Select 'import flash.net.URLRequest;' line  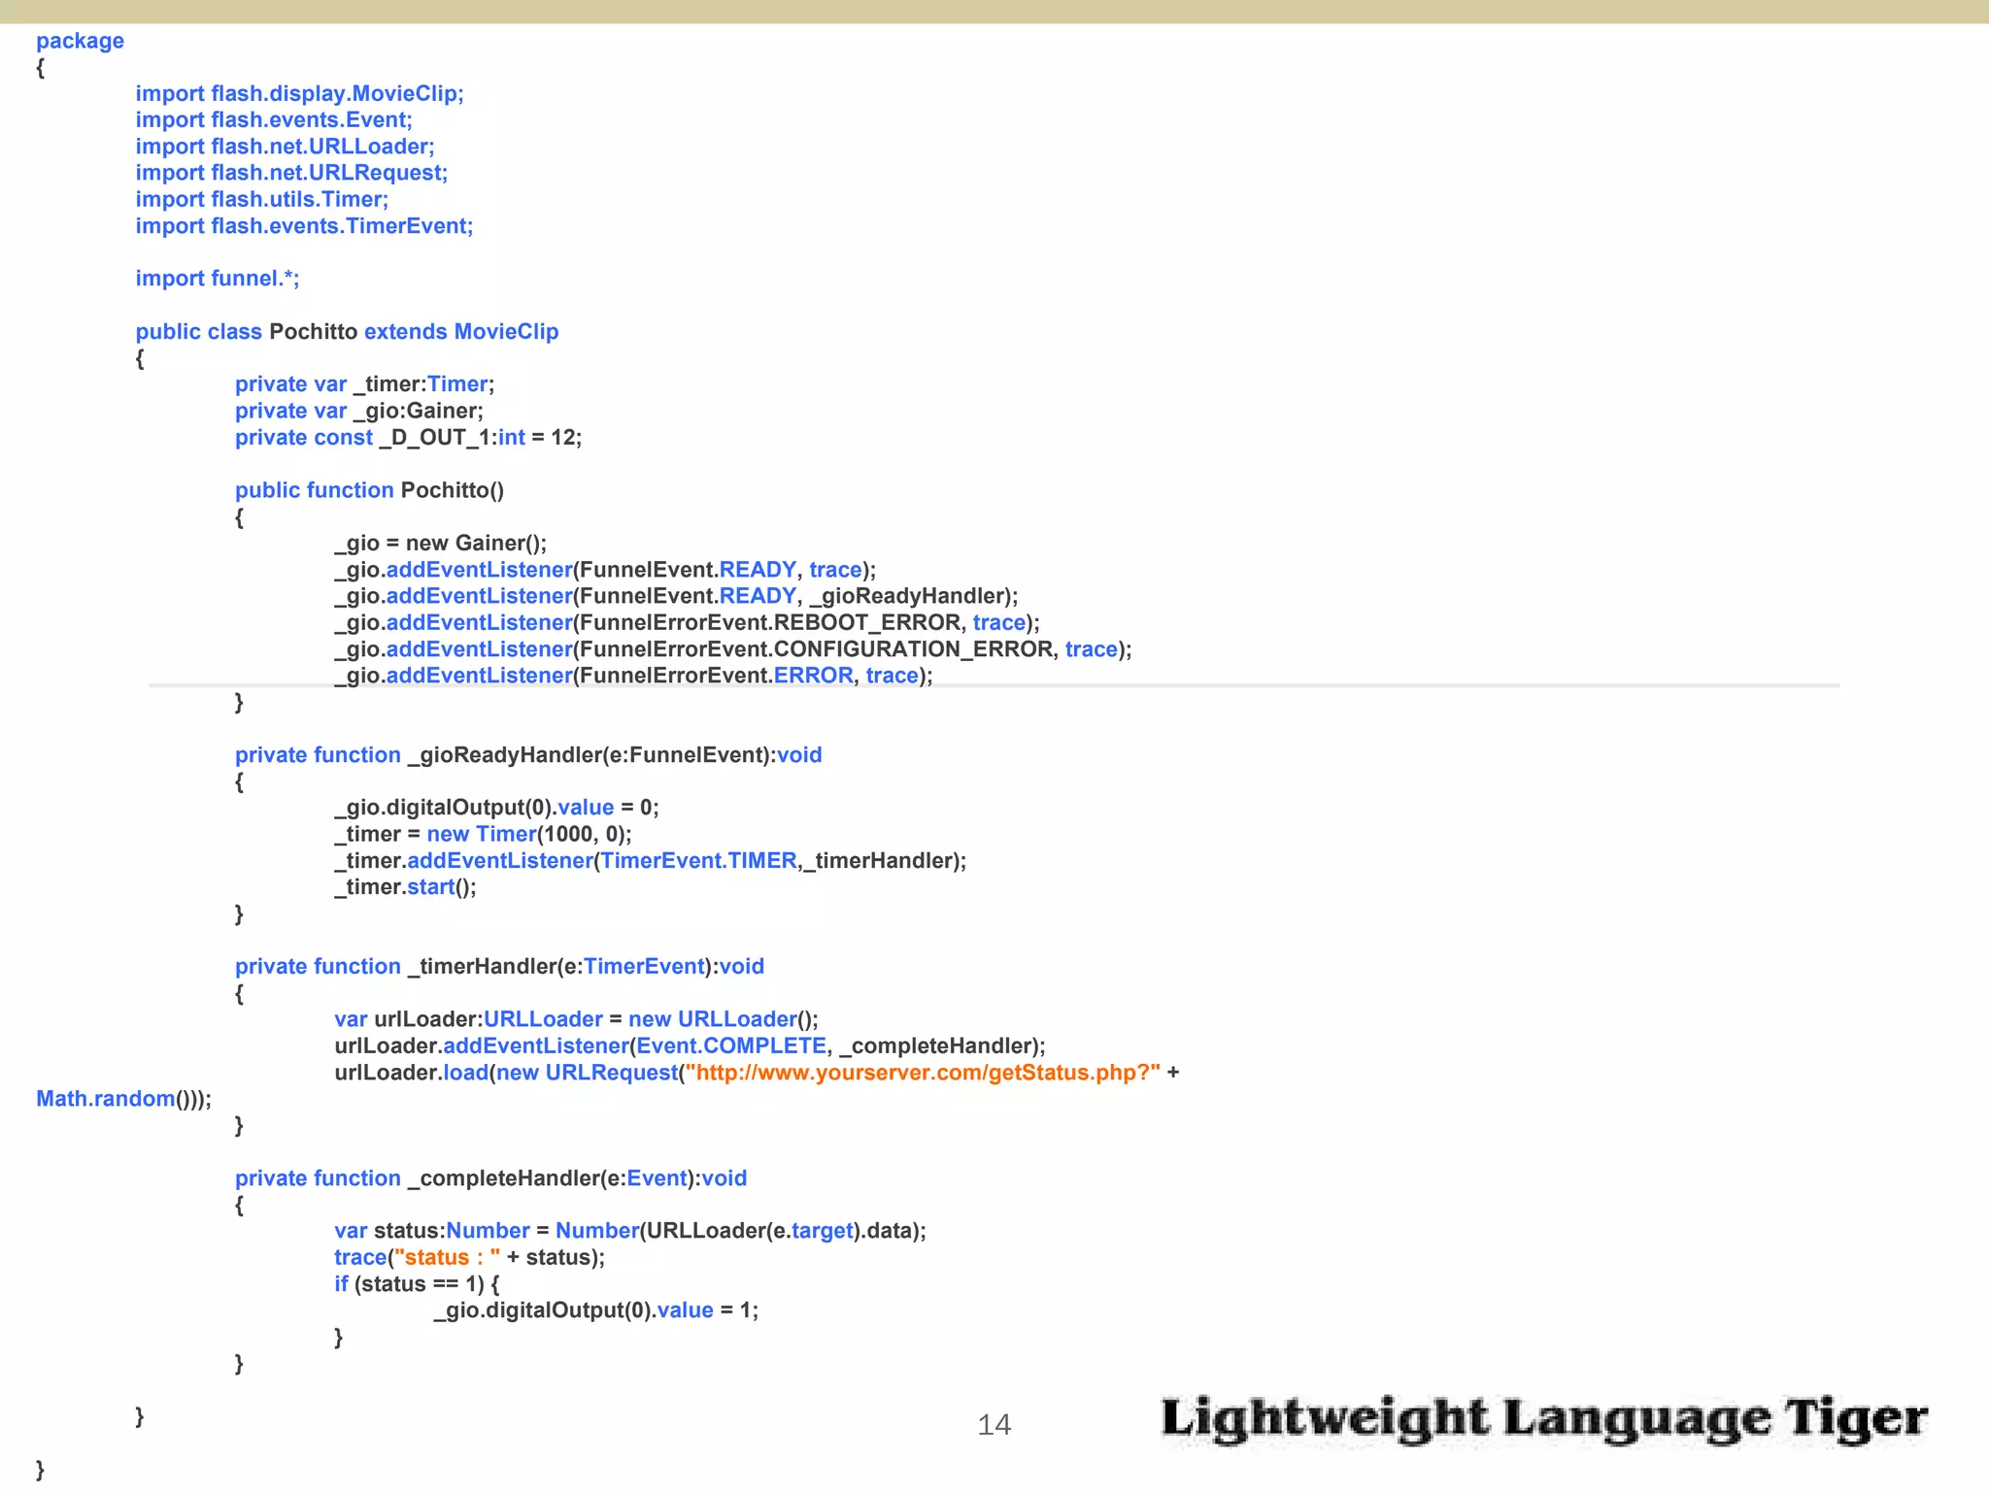click(x=291, y=173)
